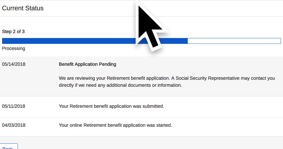Viewport: 283px width, 149px height.
Task: Click the 04/03/2018 date entry
Action: tap(14, 125)
